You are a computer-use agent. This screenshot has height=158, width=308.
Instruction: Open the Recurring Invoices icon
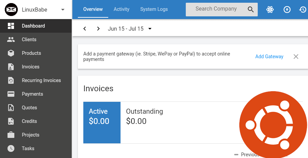coord(11,80)
